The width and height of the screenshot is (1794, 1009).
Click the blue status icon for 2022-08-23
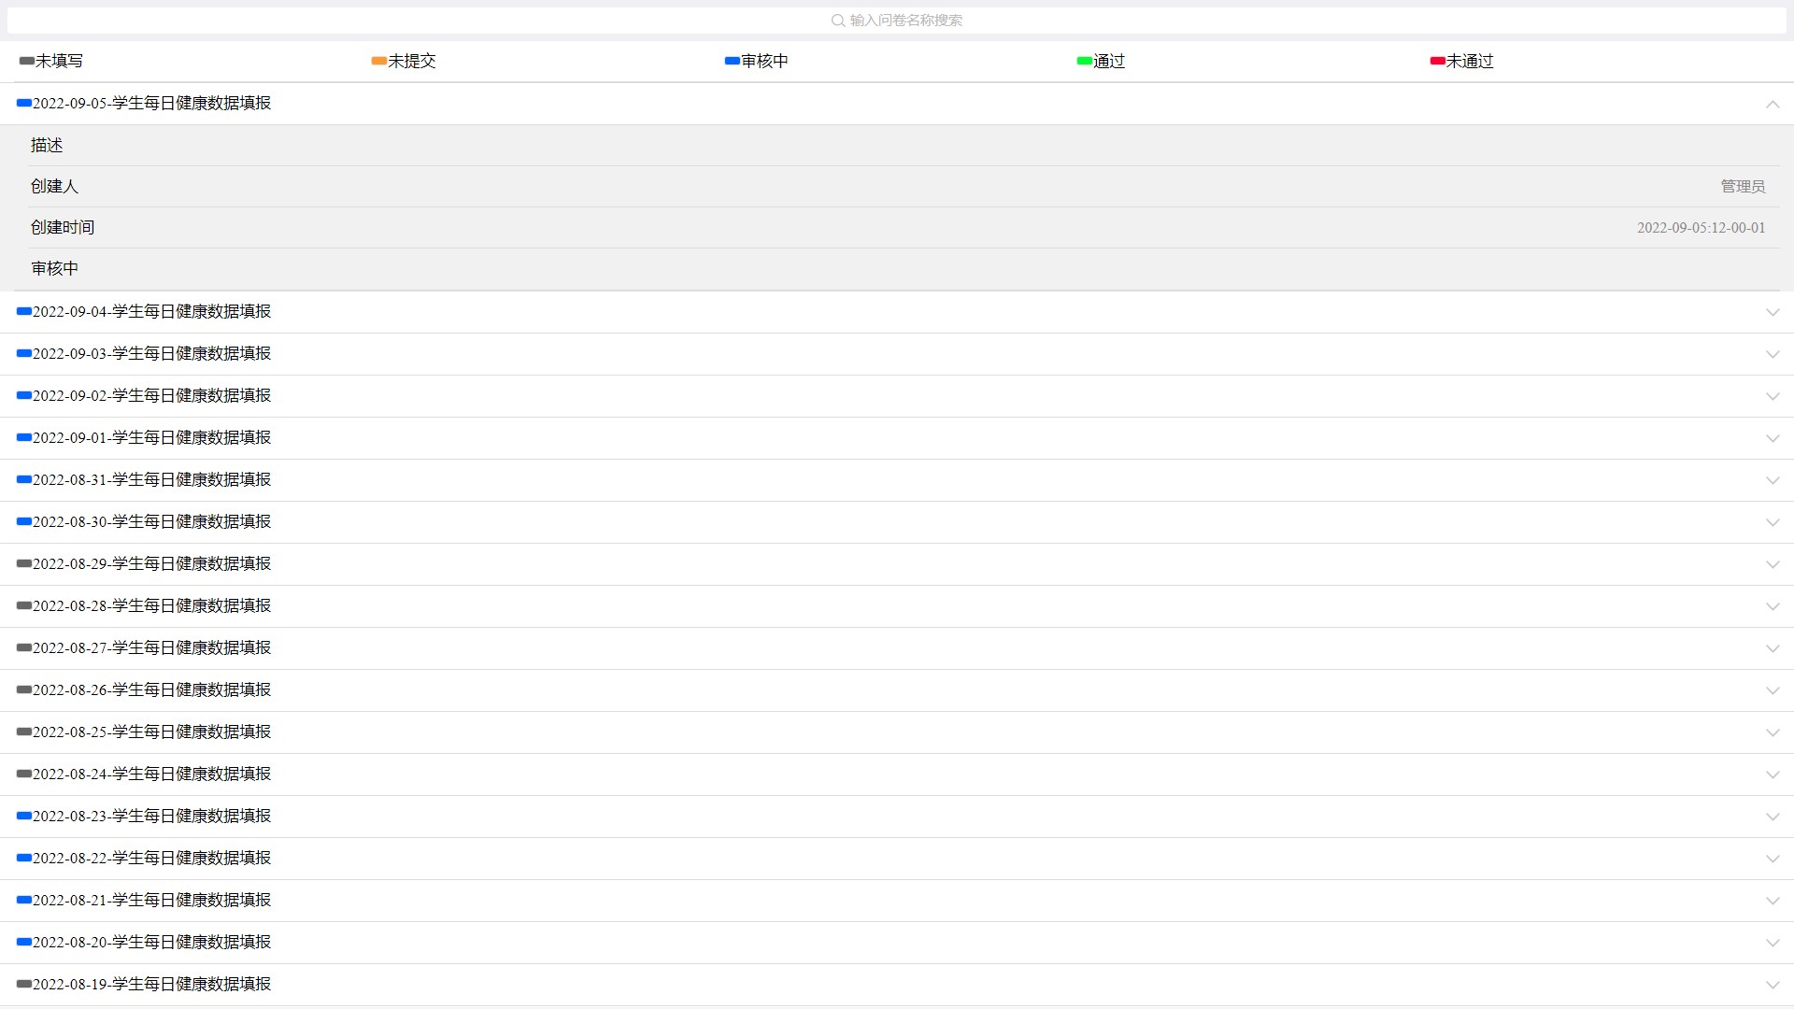coord(24,817)
